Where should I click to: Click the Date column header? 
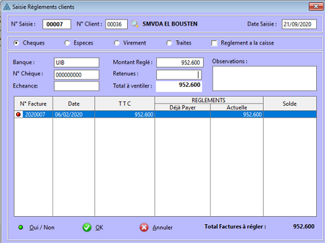pos(74,104)
